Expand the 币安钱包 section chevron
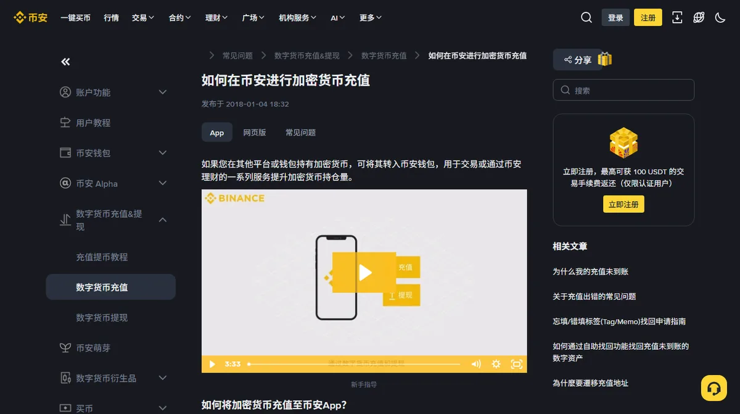Screen dimensions: 740x414 163,152
